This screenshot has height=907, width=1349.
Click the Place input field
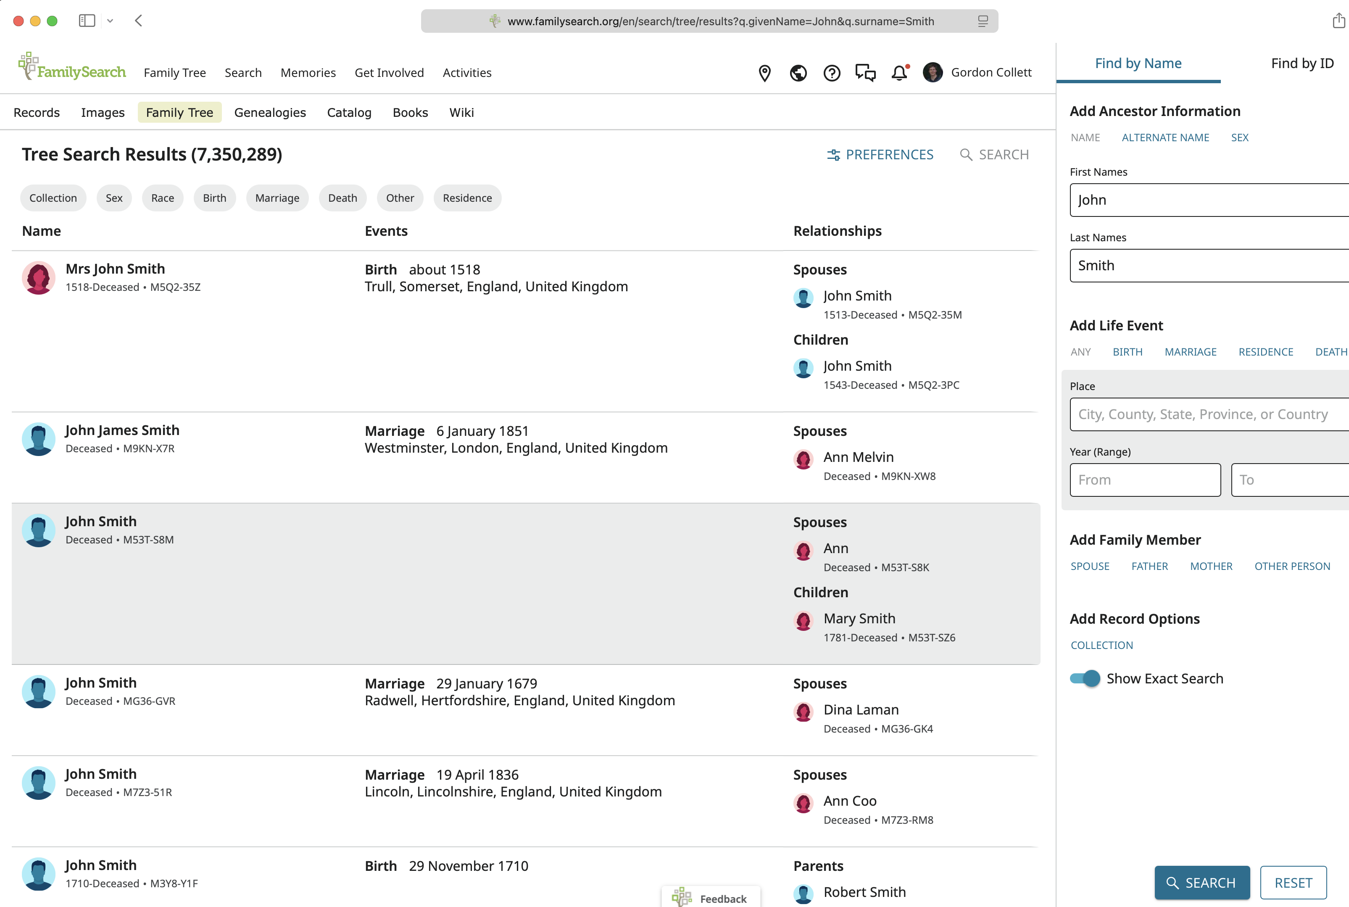coord(1209,414)
